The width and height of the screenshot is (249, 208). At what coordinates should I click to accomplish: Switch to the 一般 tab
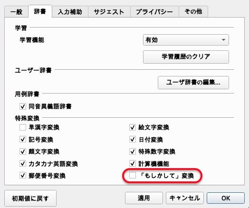tap(16, 12)
